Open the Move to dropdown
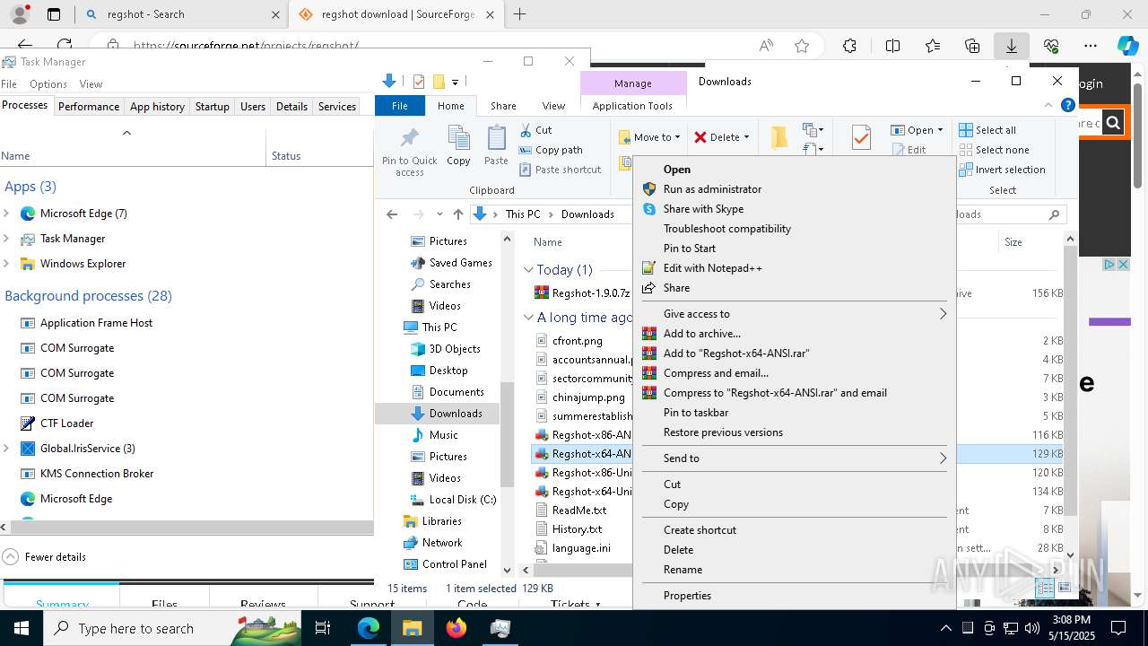Screen dimensions: 1148x646 (649, 137)
